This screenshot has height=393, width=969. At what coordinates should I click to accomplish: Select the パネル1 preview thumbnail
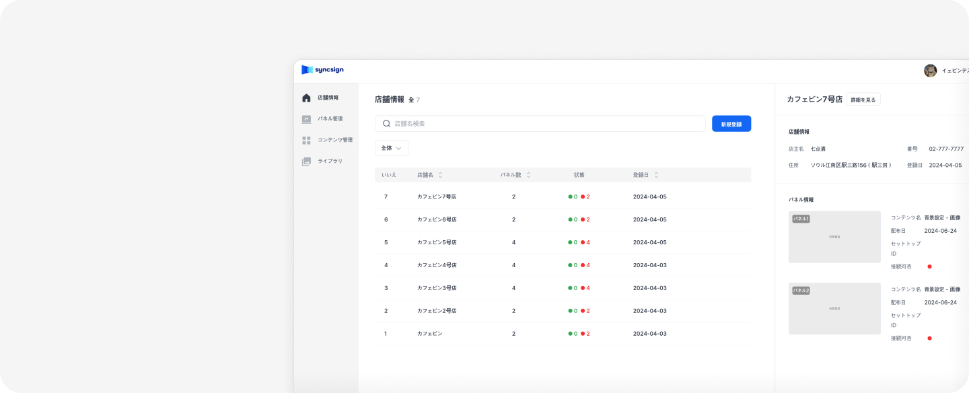tap(834, 237)
